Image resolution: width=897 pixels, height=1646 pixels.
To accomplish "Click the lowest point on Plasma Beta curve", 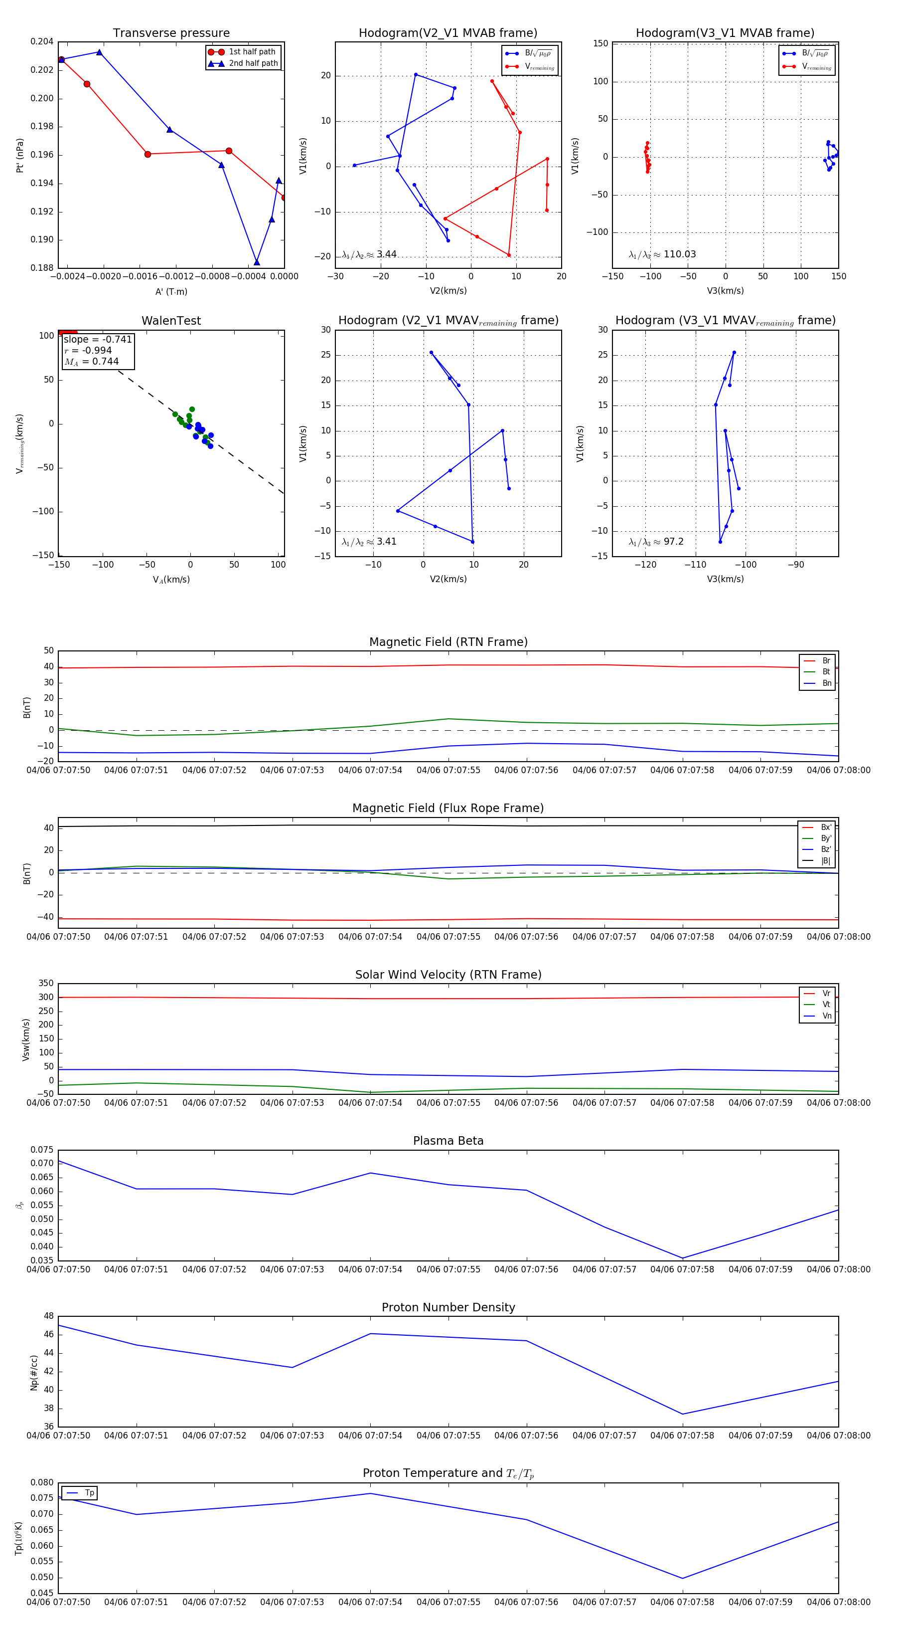I will (x=683, y=1258).
